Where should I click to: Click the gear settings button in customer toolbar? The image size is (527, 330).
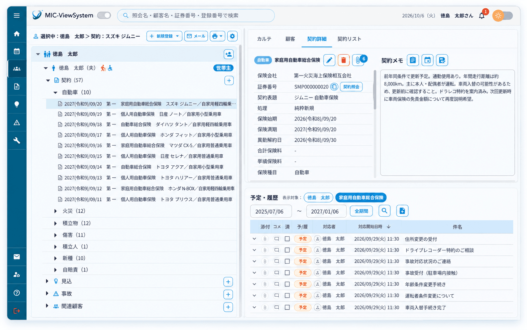point(232,36)
